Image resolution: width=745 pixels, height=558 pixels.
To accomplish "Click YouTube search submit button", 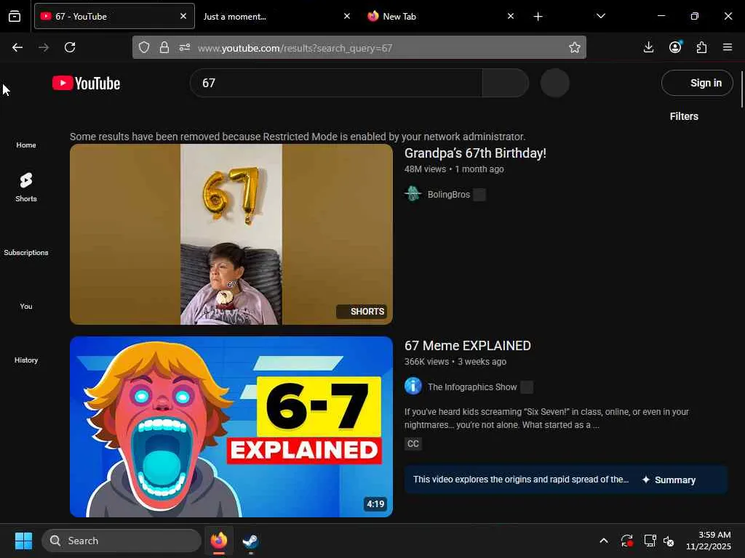I will 506,83.
